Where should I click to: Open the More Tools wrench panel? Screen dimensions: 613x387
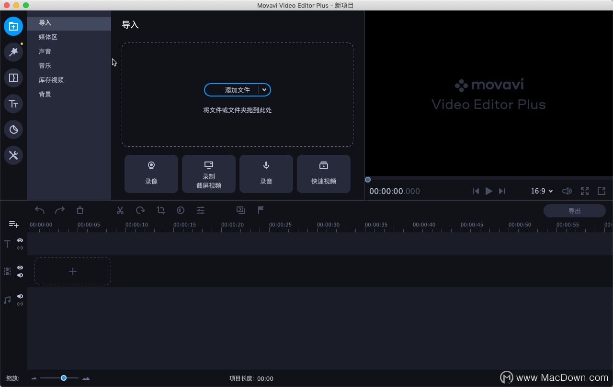13,155
